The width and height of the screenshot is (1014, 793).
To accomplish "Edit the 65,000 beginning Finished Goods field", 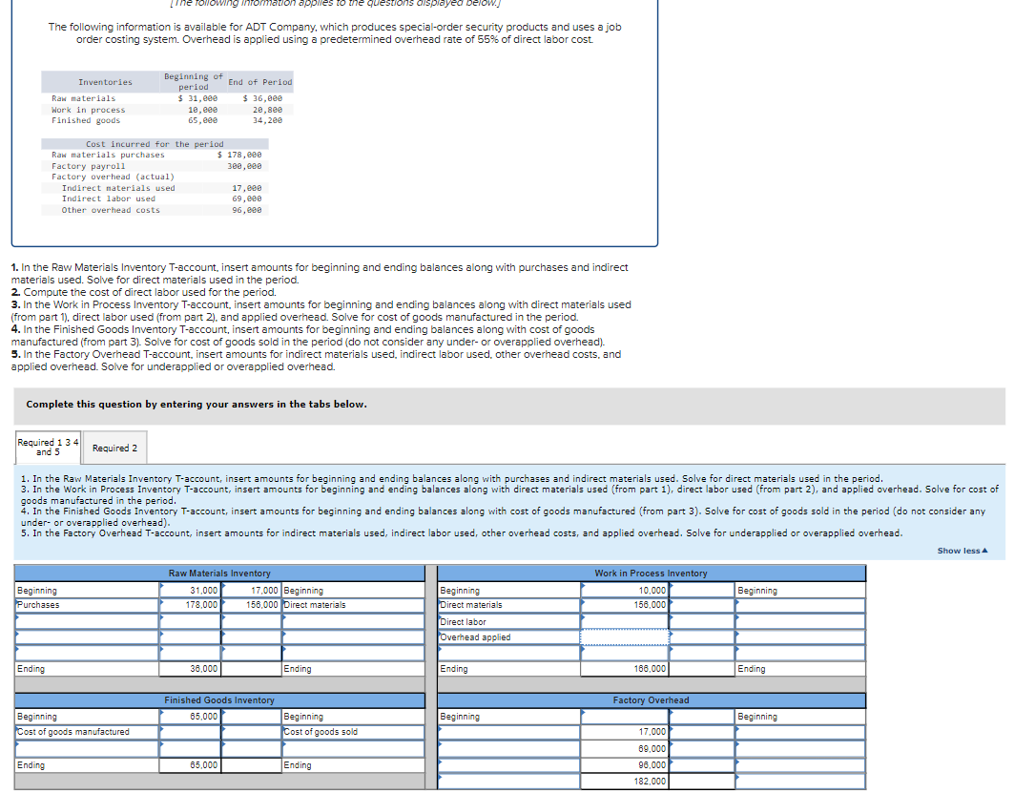I will tap(190, 717).
